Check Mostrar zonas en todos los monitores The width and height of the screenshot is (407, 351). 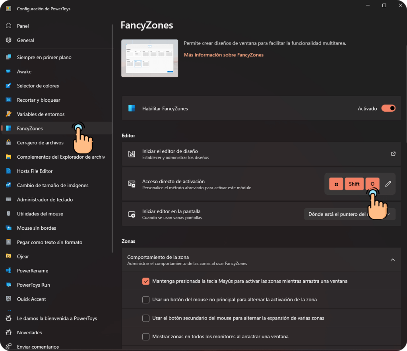coord(146,337)
